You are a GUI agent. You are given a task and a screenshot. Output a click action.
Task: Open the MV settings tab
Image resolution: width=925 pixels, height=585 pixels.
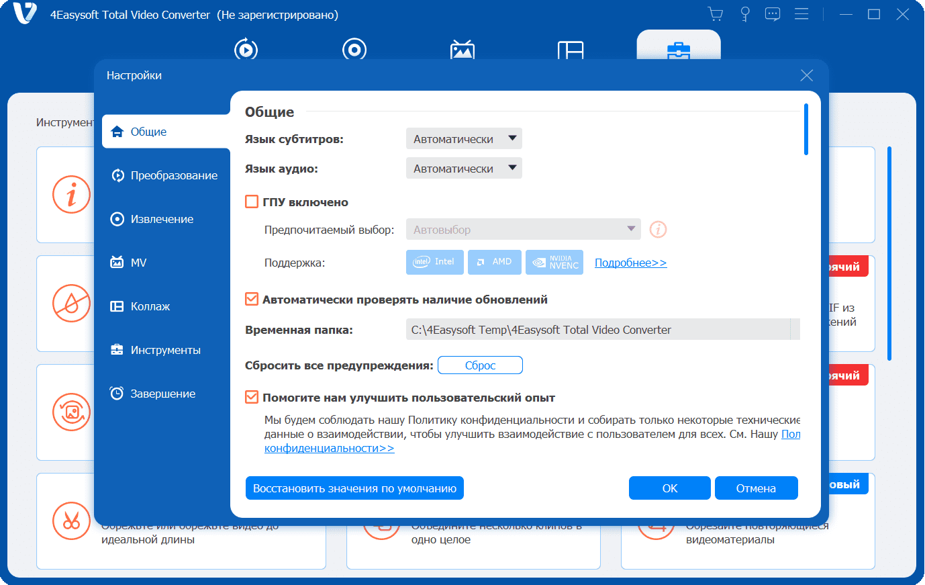166,263
